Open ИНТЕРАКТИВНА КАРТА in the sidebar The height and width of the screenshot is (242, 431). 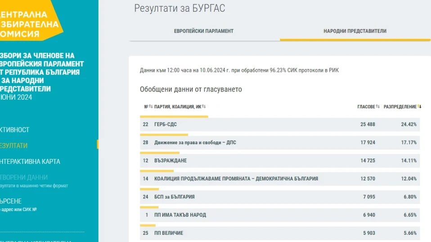[x=30, y=162]
